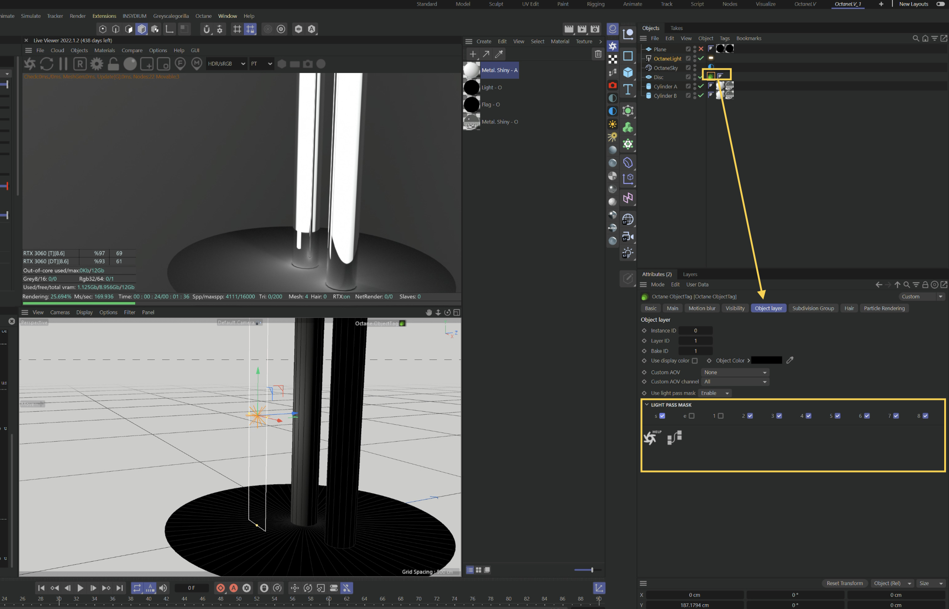Click the Live Viewer settings gear icon
Viewport: 949px width, 609px height.
click(97, 64)
